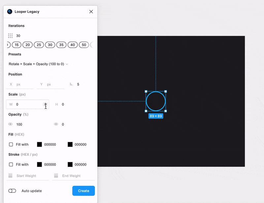Focus the Position X px field

click(x=20, y=84)
